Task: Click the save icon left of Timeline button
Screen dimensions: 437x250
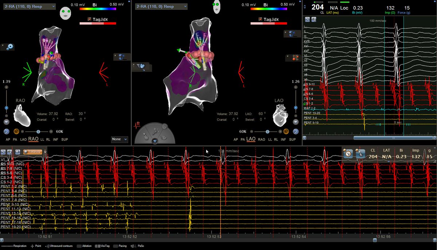Action: (x=18, y=152)
